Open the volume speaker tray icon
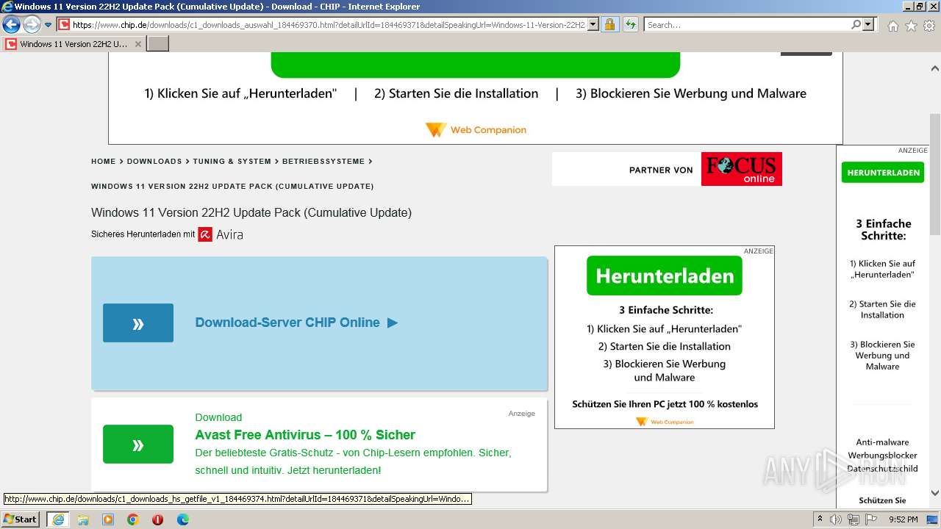 (836, 519)
